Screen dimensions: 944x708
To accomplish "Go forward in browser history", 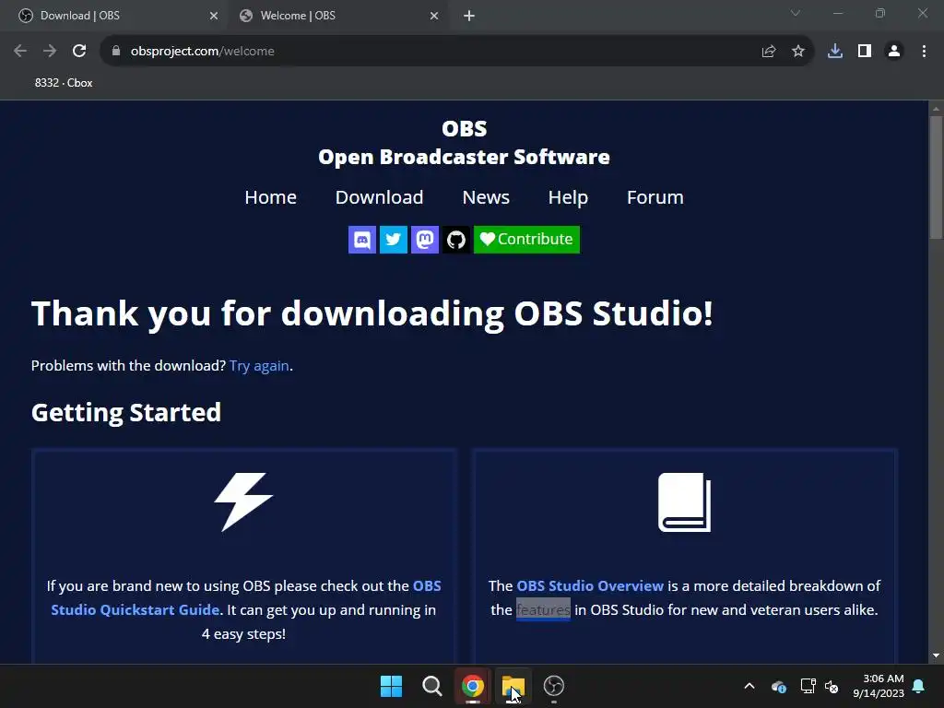I will [50, 52].
